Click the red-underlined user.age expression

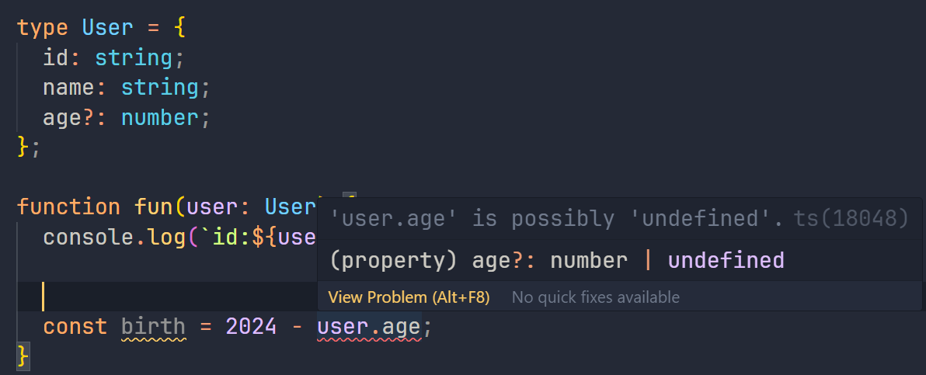pyautogui.click(x=369, y=327)
